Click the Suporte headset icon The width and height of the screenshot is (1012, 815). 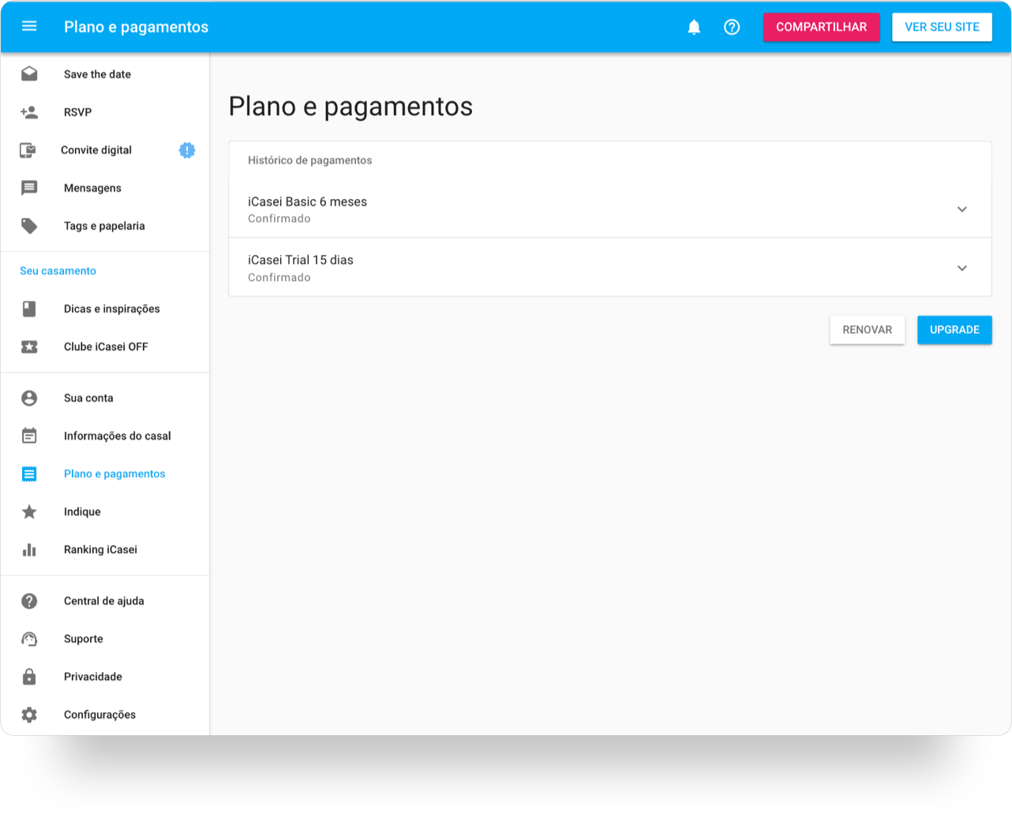point(29,639)
